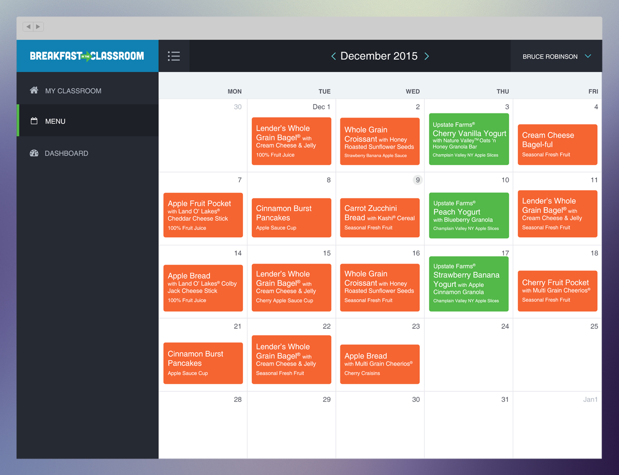Open Cream Cheese Bagel-ful card
619x475 pixels.
click(558, 145)
